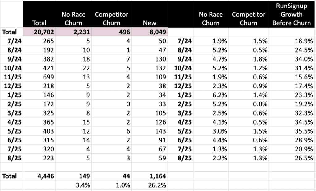Click the New total cell 8,049
This screenshot has height=191, width=316.
[150, 32]
